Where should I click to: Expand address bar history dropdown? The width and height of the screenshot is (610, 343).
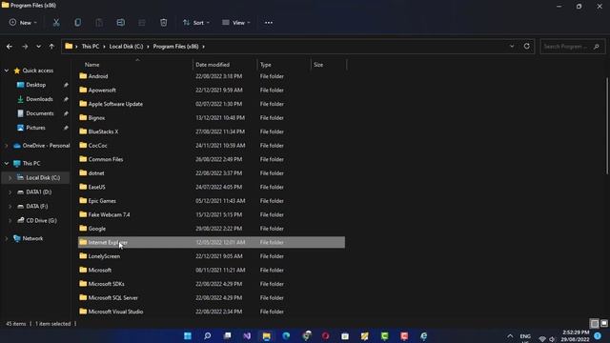tap(512, 47)
